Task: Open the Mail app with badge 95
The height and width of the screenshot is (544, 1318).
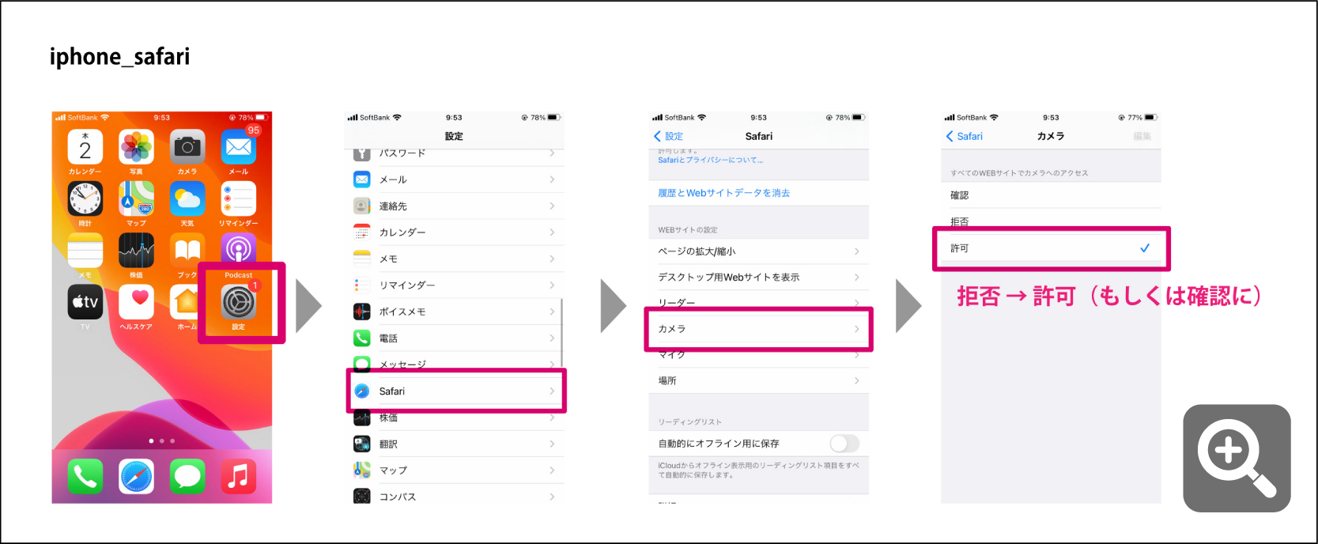Action: tap(239, 147)
